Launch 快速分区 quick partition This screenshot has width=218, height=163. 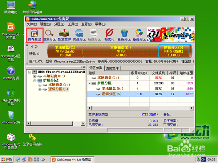[79, 35]
